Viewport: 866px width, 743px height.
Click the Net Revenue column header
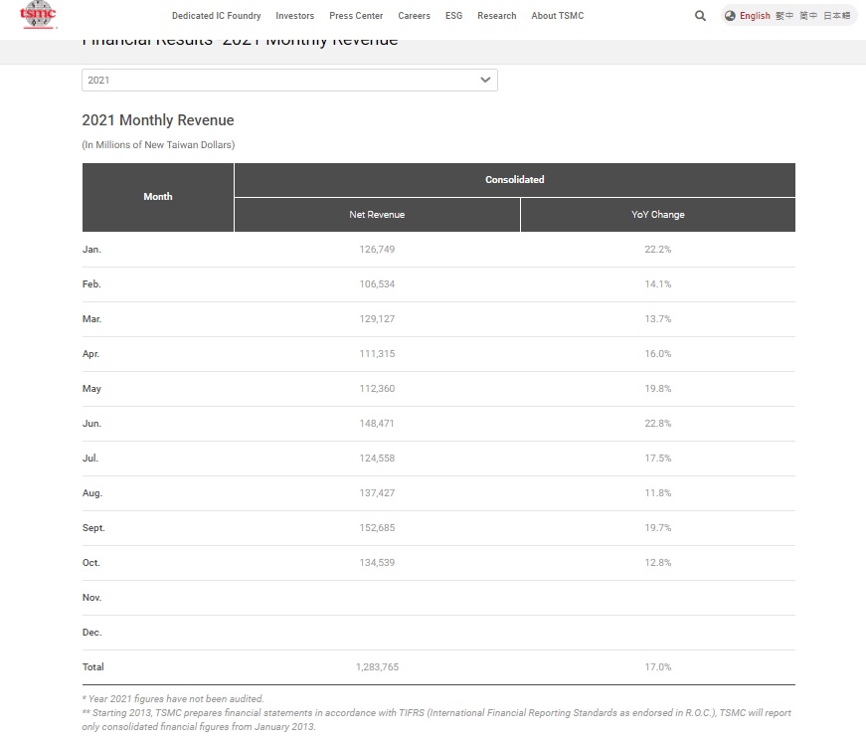[377, 214]
